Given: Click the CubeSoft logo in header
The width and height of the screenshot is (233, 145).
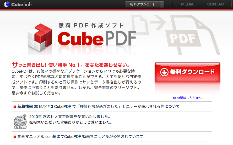Looking at the screenshot, I should coord(18,4).
